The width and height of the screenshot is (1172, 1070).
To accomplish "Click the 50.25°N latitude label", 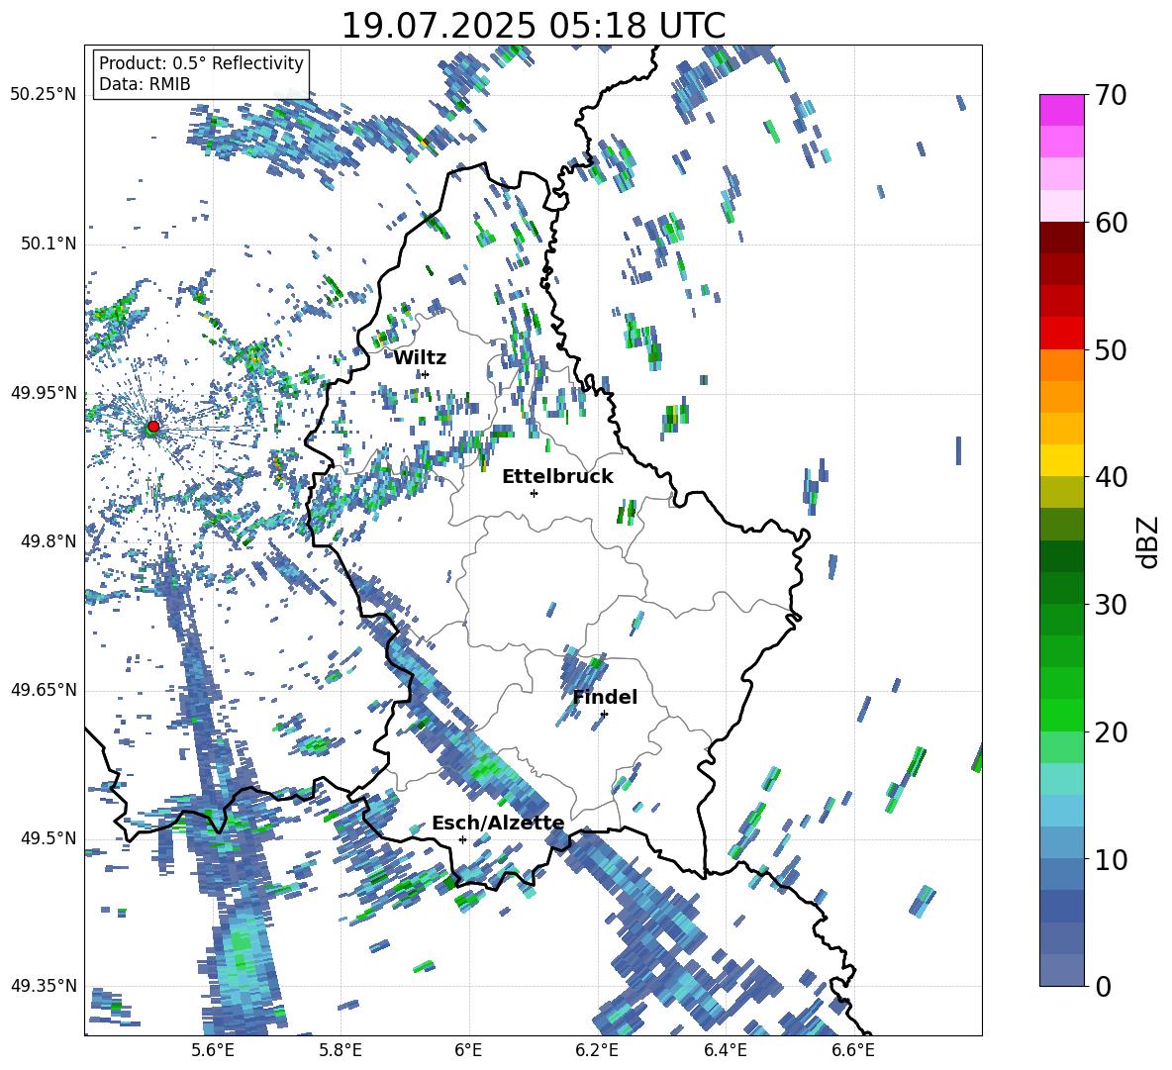I will [44, 95].
